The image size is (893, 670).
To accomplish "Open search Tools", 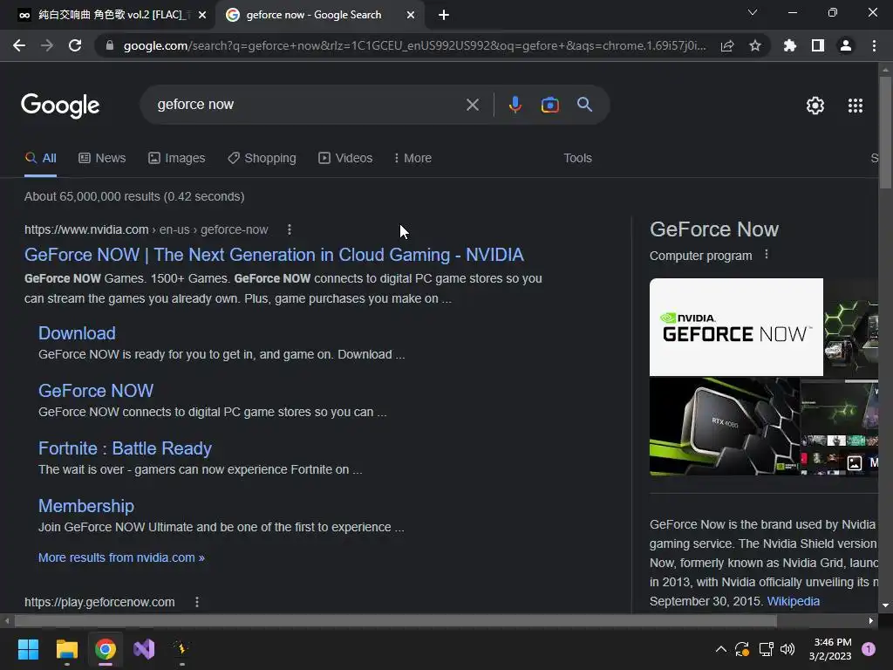I will [577, 158].
